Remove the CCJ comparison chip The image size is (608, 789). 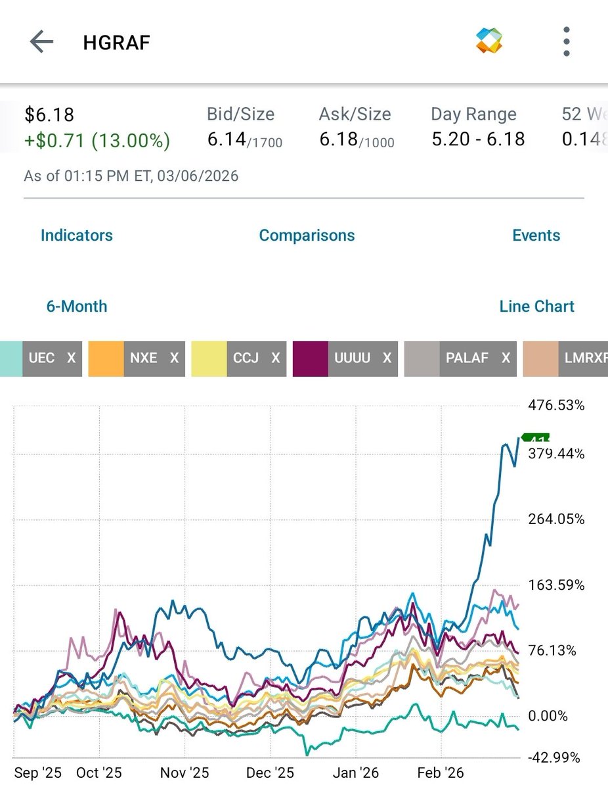pos(276,358)
